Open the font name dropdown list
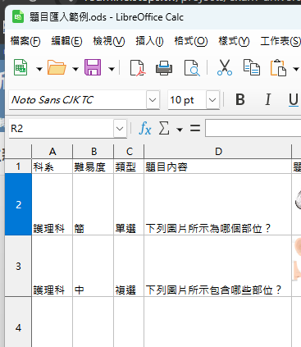The height and width of the screenshot is (347, 301). click(x=153, y=100)
